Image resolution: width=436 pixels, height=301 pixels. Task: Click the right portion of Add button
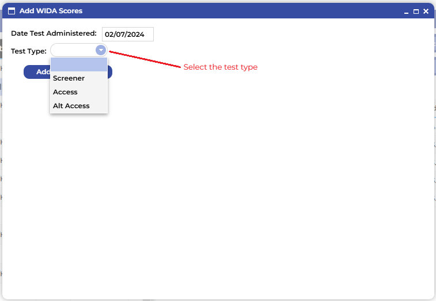[x=109, y=72]
